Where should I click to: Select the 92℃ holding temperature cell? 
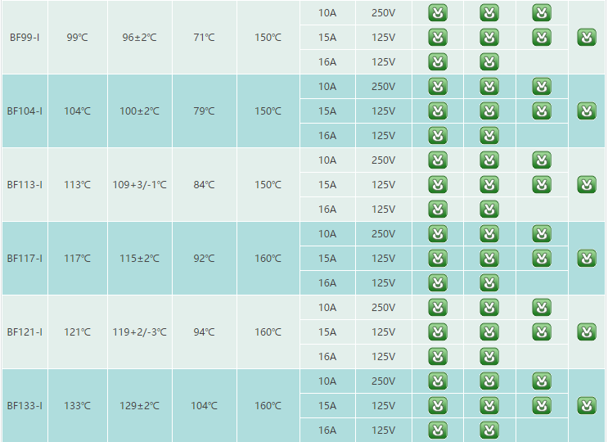click(x=204, y=259)
